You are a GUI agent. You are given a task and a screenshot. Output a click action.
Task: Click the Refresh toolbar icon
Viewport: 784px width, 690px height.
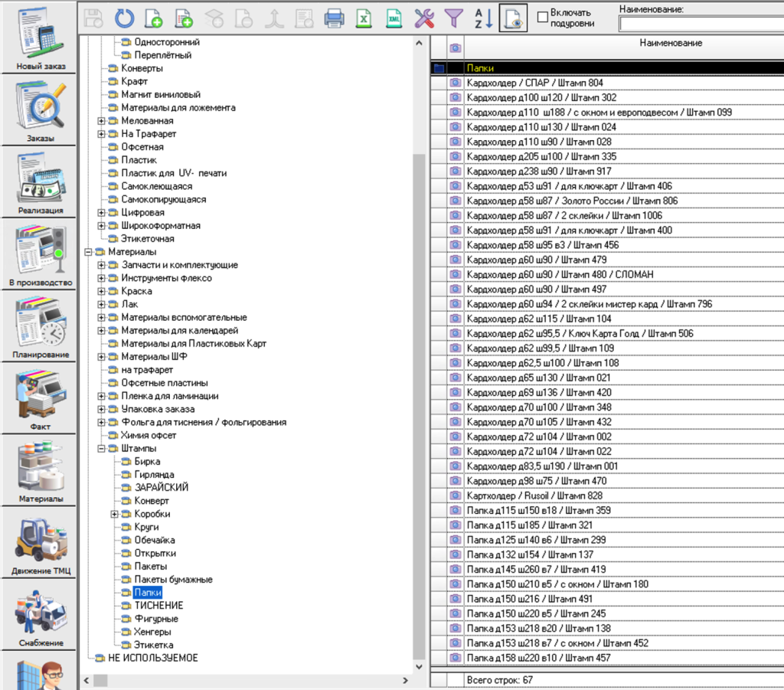[x=124, y=18]
